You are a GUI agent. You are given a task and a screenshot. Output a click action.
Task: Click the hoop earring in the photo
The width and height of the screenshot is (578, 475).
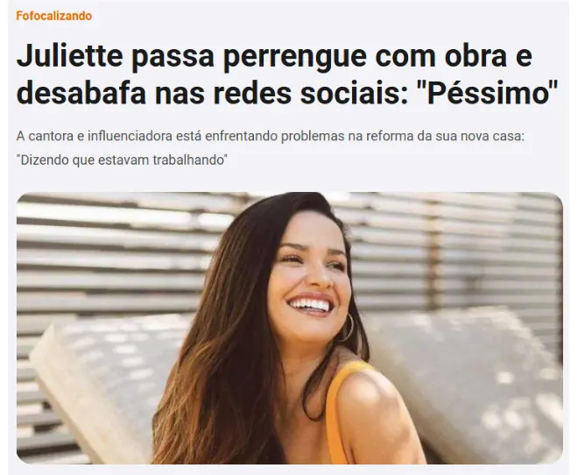coord(348,328)
